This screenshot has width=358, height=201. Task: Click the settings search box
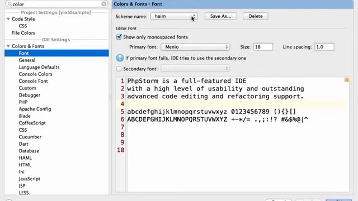(x=56, y=4)
